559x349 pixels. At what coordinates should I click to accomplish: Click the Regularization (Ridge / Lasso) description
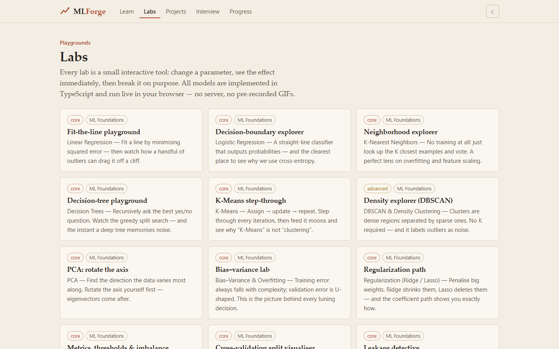point(425,294)
